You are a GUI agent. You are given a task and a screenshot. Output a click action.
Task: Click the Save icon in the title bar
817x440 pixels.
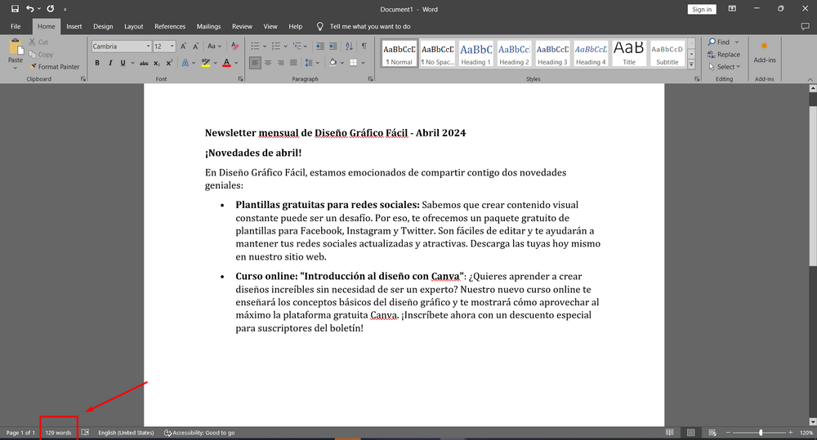tap(15, 8)
